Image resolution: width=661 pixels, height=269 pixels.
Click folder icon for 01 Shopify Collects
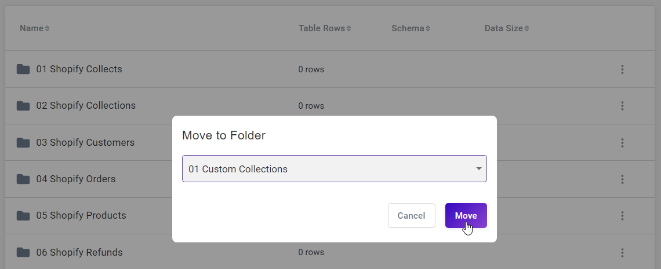pyautogui.click(x=23, y=69)
